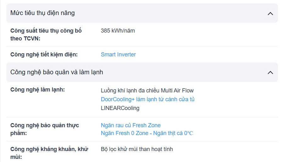Click the word TCVN in the power label

[x=31, y=39]
